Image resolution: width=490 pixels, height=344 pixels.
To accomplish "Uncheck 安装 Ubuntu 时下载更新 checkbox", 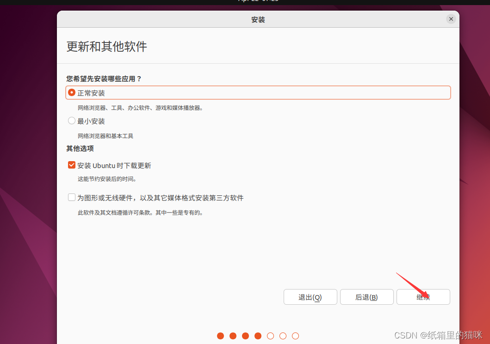I will pos(72,165).
